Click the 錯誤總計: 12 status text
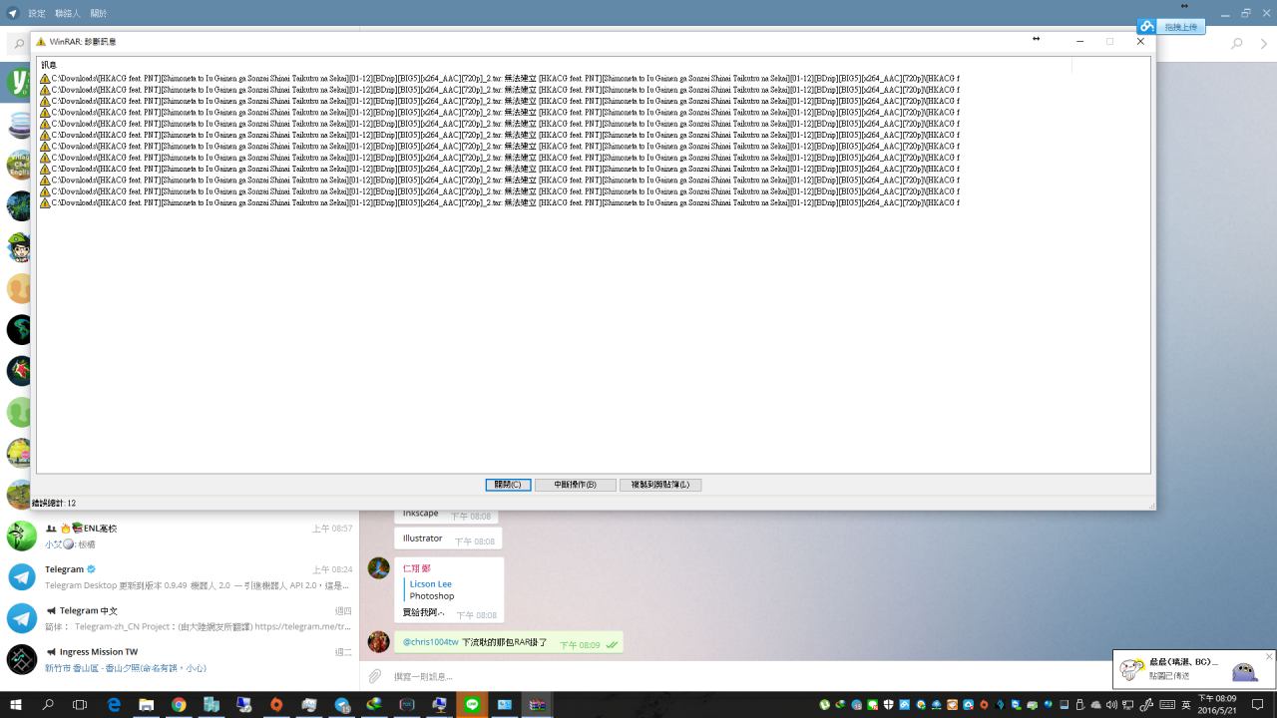Image resolution: width=1277 pixels, height=718 pixels. point(54,504)
